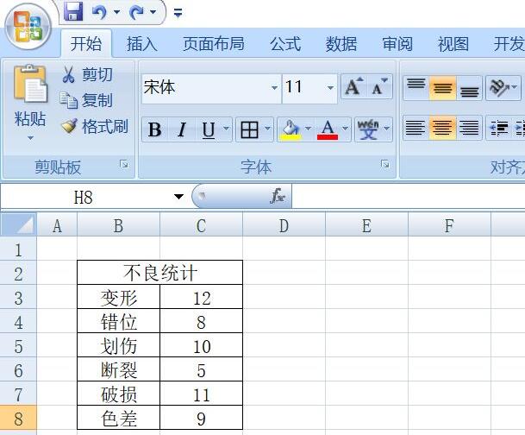Click the Undo arrow icon
Screen dimensions: 525x435
[99, 12]
